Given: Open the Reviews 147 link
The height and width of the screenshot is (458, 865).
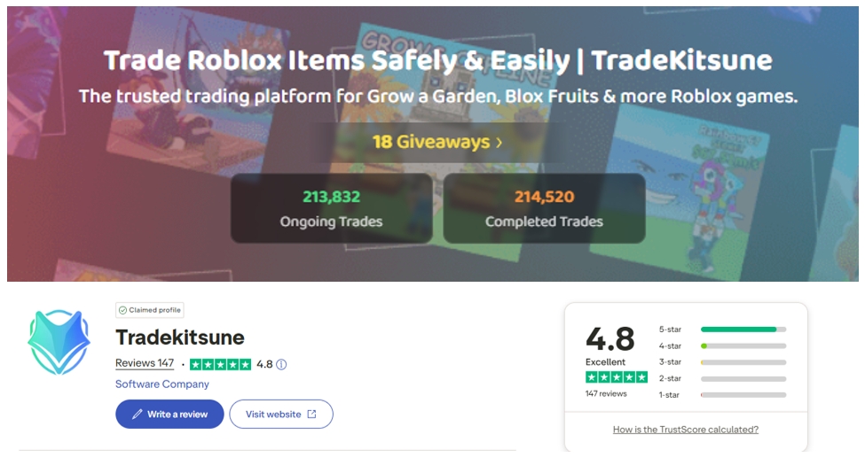Looking at the screenshot, I should (x=145, y=363).
